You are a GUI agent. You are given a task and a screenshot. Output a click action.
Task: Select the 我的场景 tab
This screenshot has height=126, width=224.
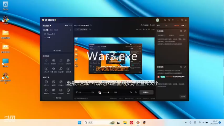45,30
